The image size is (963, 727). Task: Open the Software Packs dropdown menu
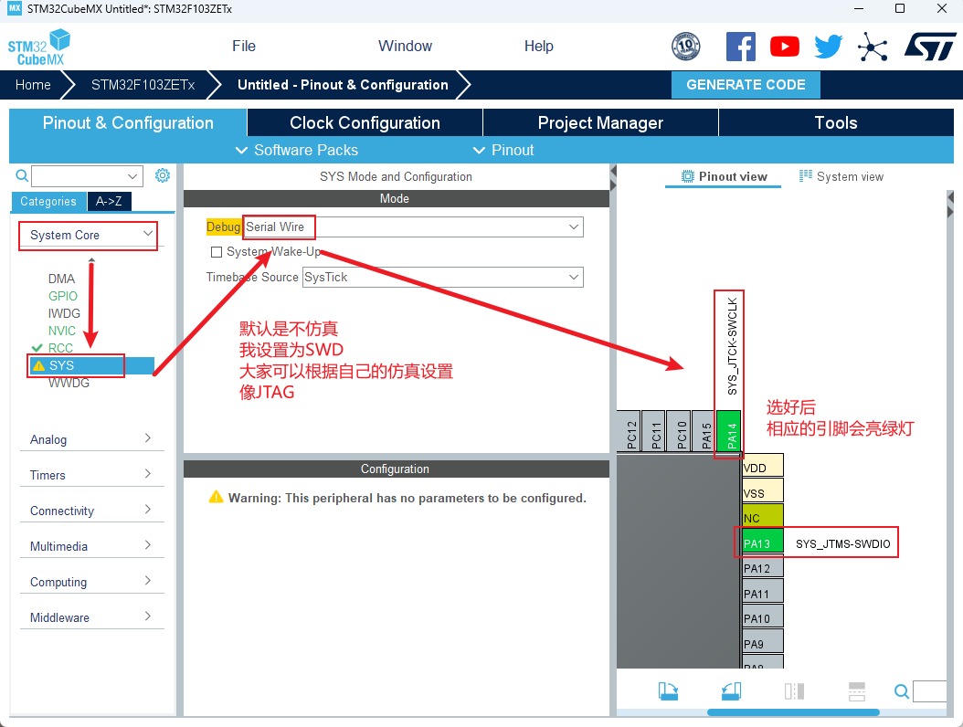(x=297, y=150)
